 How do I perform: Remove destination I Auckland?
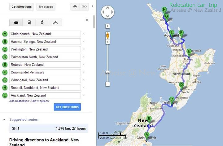coord(84,95)
